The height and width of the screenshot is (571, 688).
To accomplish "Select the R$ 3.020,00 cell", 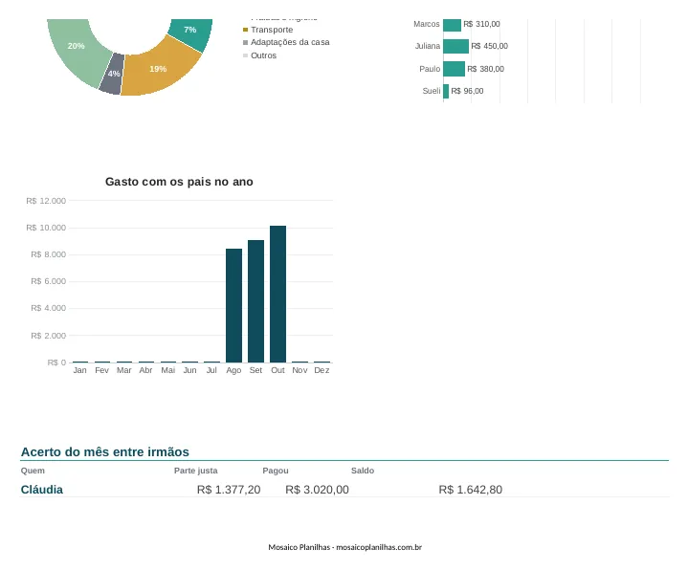I will 318,490.
